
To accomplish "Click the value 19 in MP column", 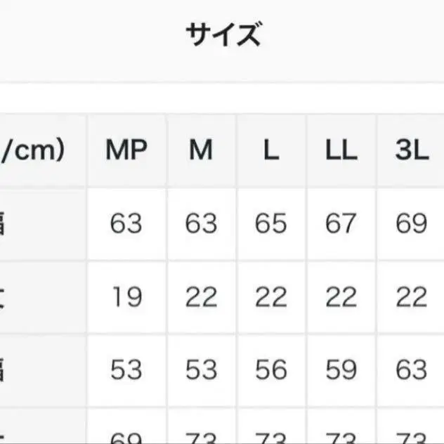I will pyautogui.click(x=127, y=296).
